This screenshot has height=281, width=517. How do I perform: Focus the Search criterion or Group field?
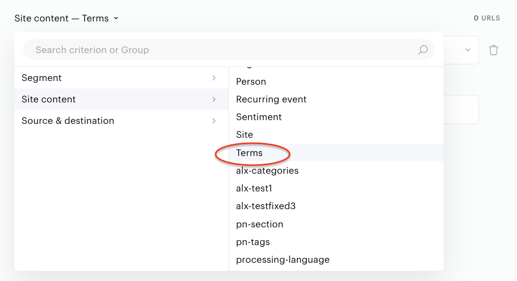coord(229,50)
